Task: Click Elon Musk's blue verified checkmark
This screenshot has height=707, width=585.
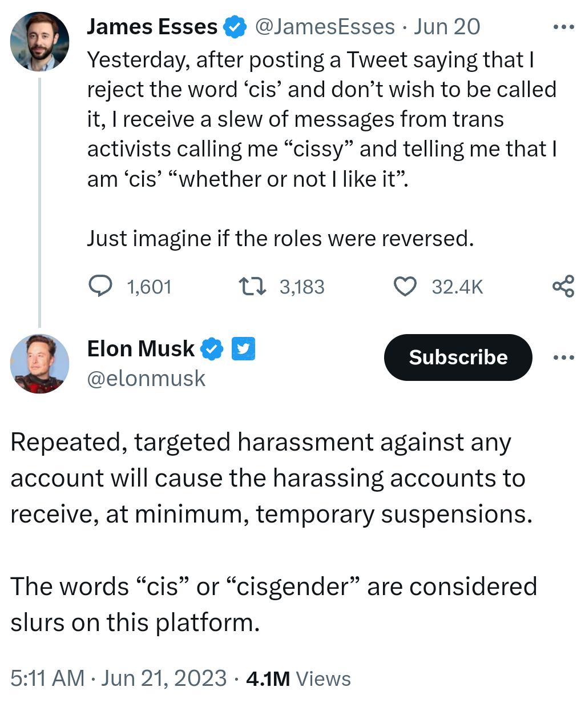Action: pos(212,349)
